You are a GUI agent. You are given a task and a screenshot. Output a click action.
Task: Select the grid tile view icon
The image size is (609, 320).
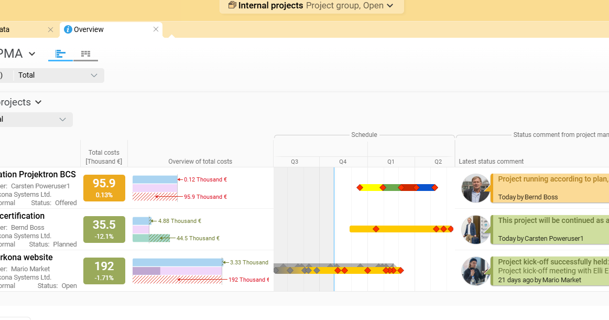pyautogui.click(x=85, y=54)
